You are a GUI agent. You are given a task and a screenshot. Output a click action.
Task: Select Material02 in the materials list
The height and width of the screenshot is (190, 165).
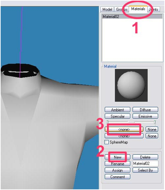coord(132,17)
